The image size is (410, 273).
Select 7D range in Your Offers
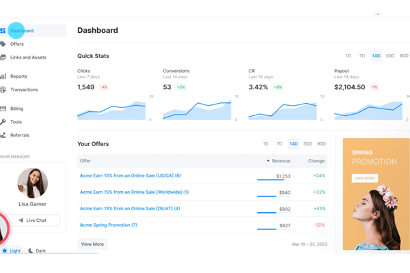click(x=279, y=144)
